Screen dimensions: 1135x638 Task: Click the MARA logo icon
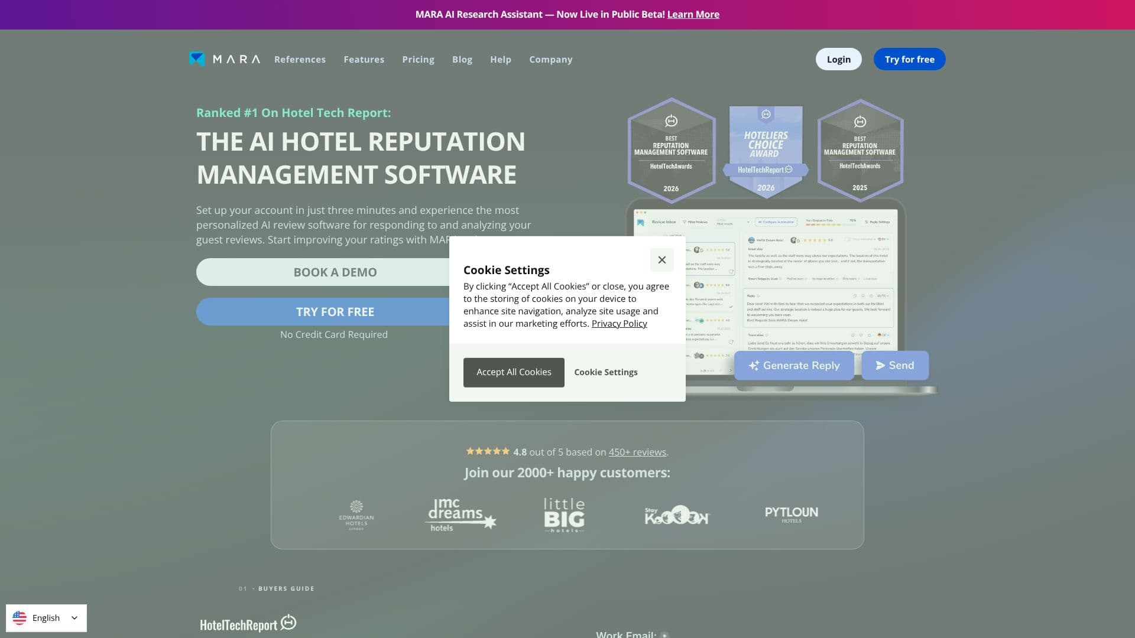tap(197, 59)
